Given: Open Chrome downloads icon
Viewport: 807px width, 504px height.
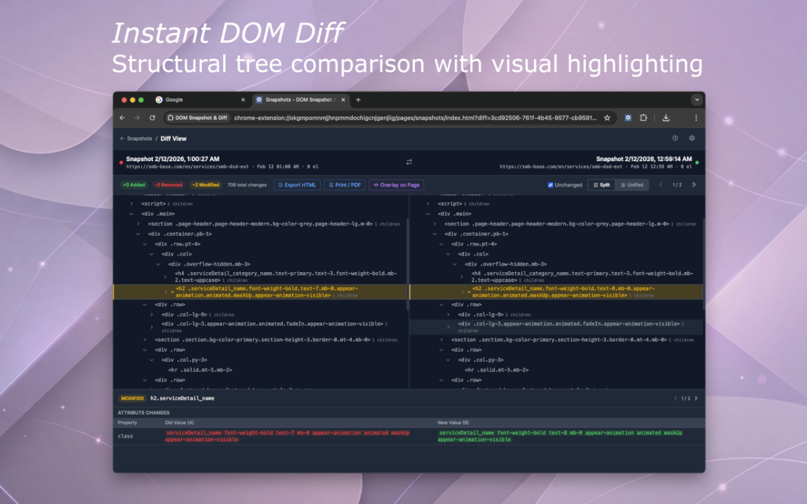Looking at the screenshot, I should 665,118.
